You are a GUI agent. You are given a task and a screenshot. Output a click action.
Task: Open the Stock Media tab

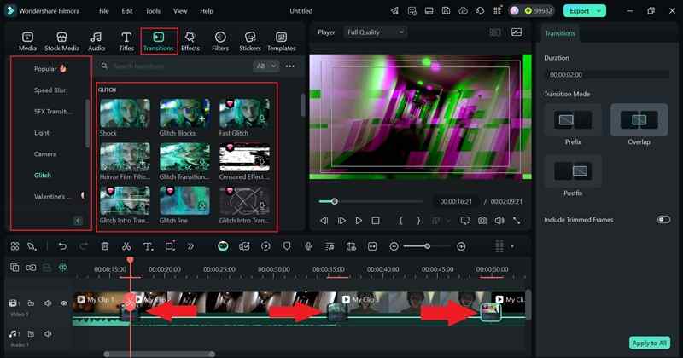(61, 42)
